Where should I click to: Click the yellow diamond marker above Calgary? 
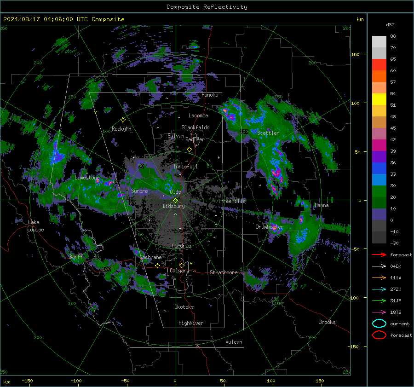[x=182, y=265]
